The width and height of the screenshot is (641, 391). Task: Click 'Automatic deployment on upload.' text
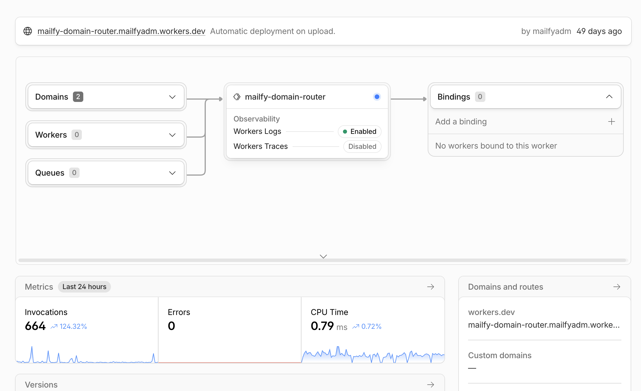click(x=273, y=31)
